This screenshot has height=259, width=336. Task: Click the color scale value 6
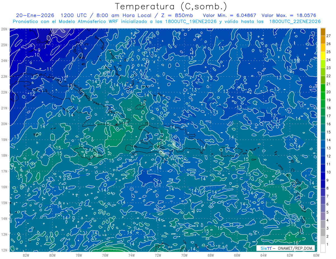328,204
